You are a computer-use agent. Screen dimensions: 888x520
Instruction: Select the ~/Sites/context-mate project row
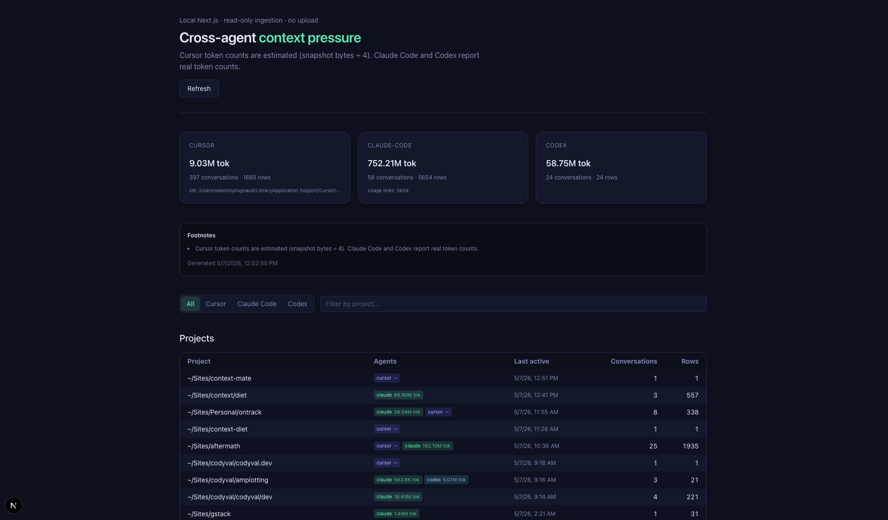(x=443, y=378)
